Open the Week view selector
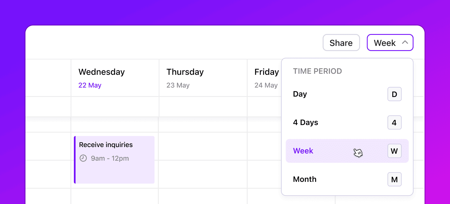450x204 pixels. tap(390, 42)
